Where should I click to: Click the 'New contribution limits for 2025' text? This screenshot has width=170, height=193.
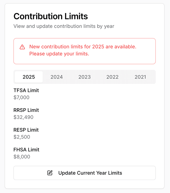tap(83, 47)
